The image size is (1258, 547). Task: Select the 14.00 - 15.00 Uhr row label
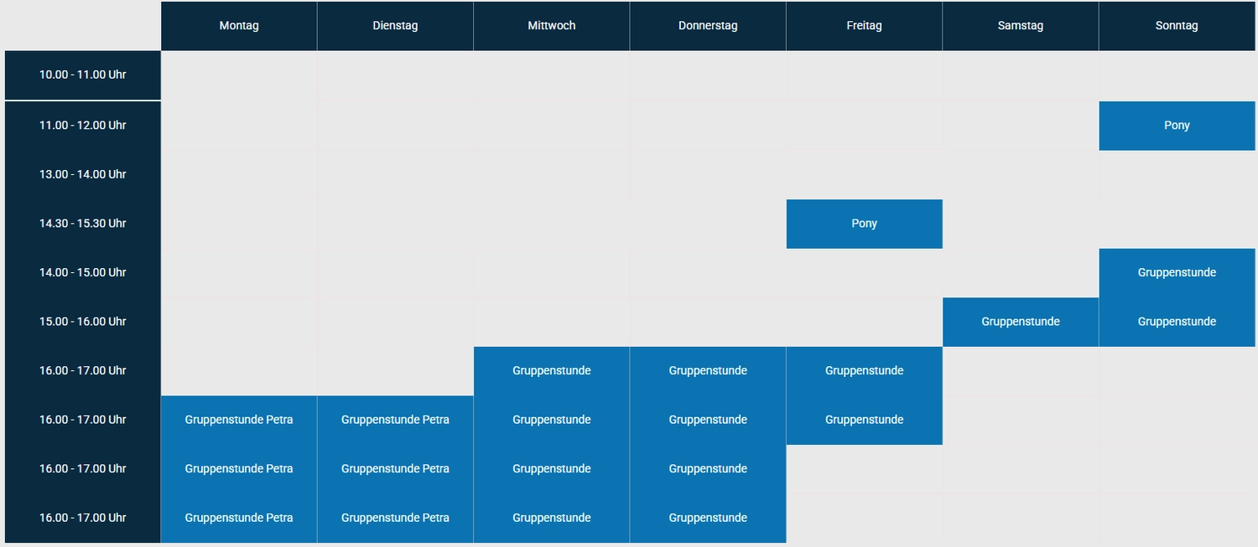point(83,272)
